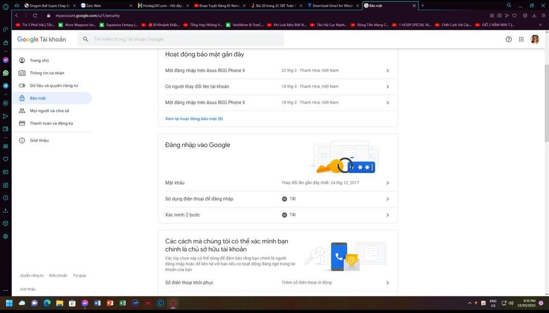Open the 'Xác minh 2 bước' setting row
The width and height of the screenshot is (549, 313).
coord(278,215)
